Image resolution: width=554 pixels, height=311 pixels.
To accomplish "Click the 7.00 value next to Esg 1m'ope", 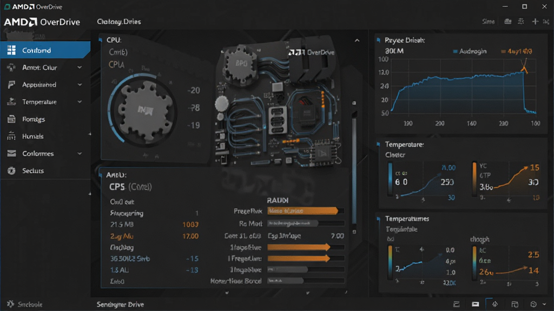I will (337, 235).
